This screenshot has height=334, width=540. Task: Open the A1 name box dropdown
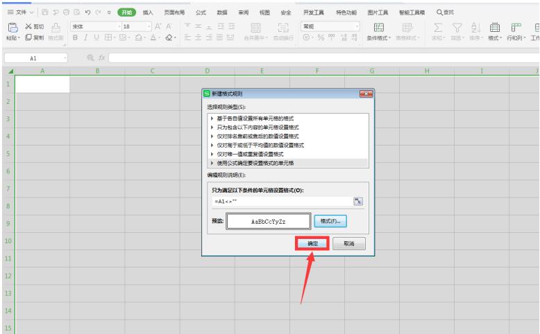point(65,58)
